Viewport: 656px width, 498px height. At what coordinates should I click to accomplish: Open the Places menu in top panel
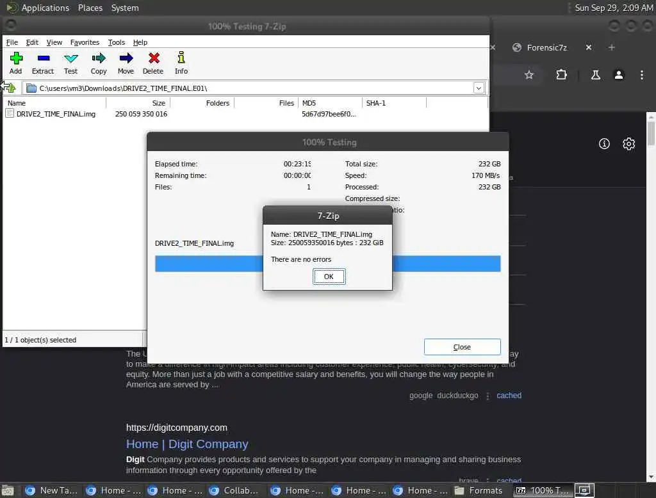pos(90,8)
